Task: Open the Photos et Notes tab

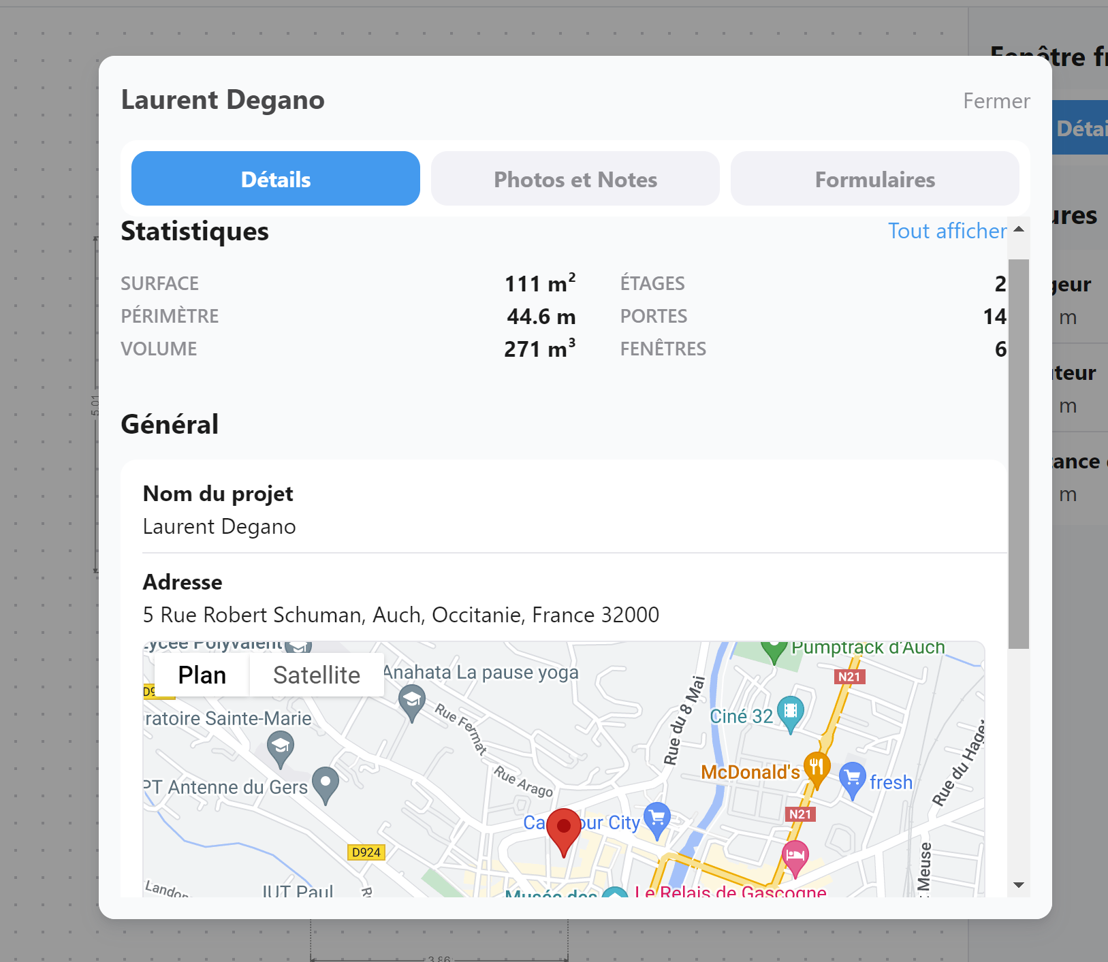Action: pyautogui.click(x=575, y=178)
